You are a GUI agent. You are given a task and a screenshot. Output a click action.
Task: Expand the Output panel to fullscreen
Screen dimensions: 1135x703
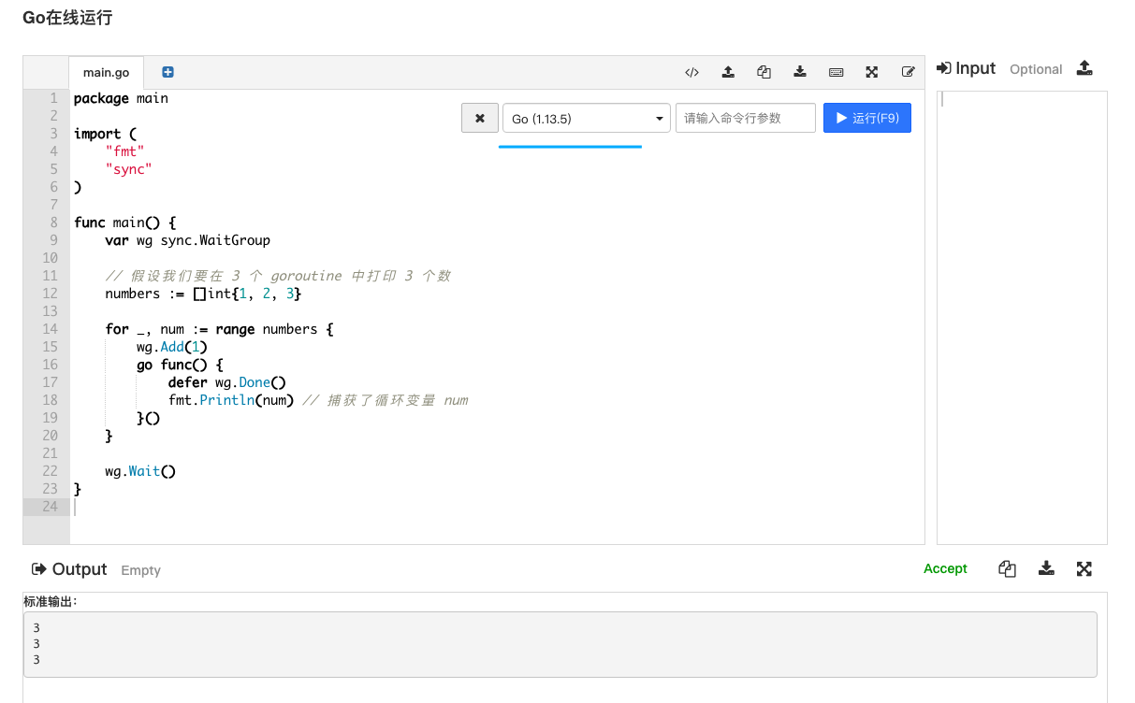(1084, 568)
